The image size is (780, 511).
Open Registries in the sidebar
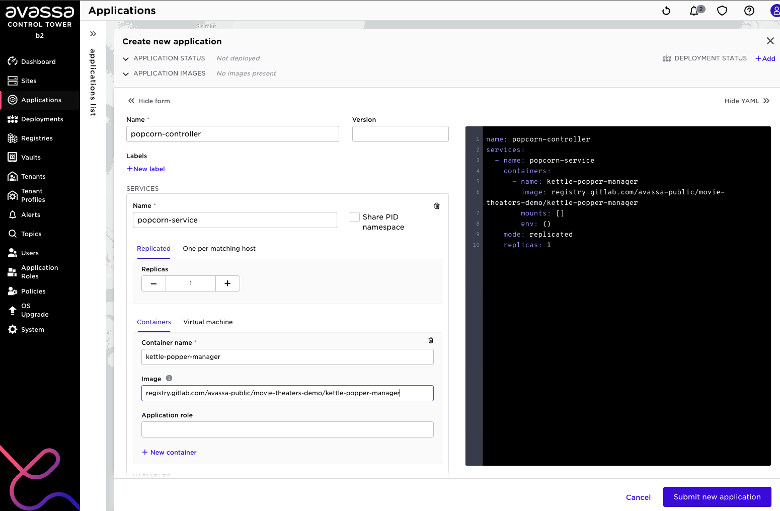click(37, 138)
